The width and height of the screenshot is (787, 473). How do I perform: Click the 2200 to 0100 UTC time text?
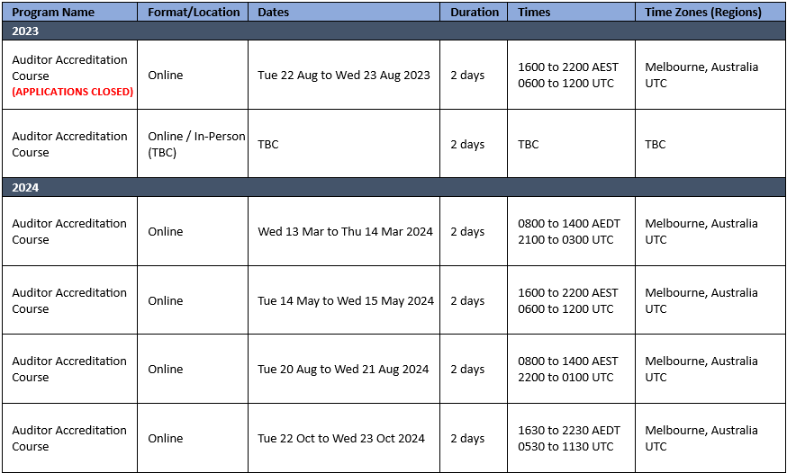click(x=565, y=378)
